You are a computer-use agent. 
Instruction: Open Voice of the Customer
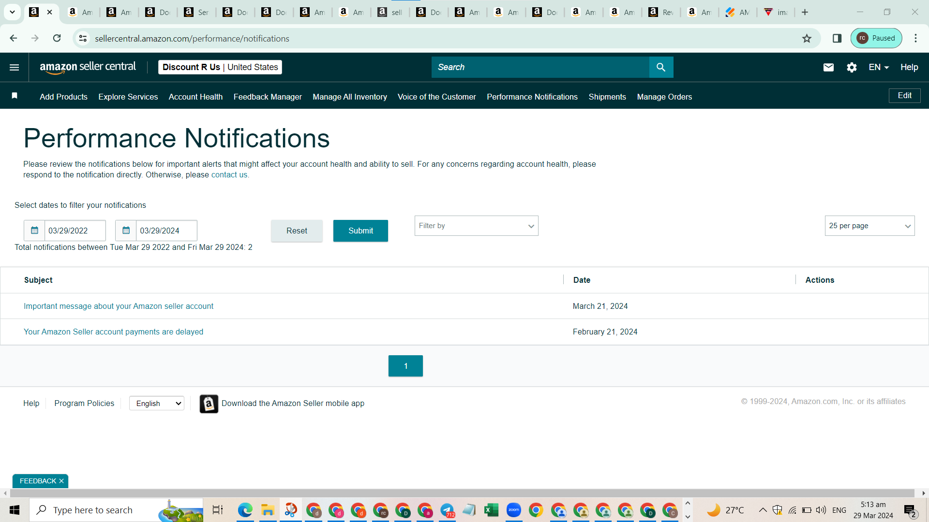coord(437,97)
